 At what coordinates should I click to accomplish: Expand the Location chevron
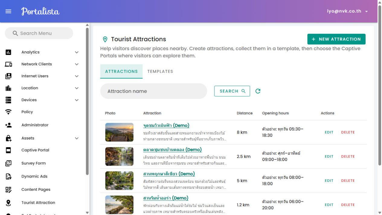[x=77, y=88]
